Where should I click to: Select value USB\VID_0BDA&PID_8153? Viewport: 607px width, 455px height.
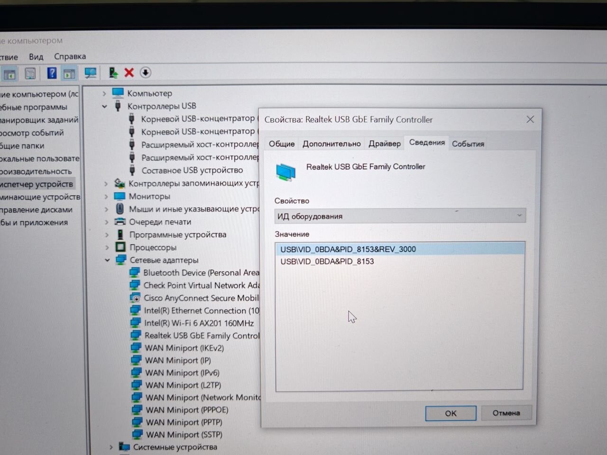327,261
